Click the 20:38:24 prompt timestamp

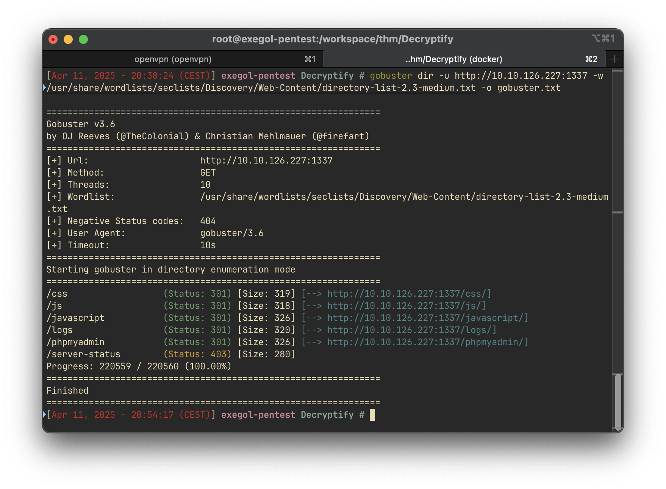pyautogui.click(x=152, y=76)
